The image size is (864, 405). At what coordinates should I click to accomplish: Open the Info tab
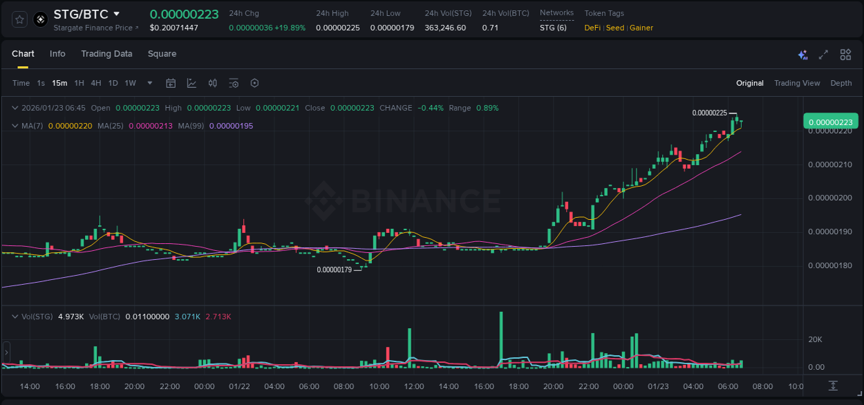tap(57, 54)
